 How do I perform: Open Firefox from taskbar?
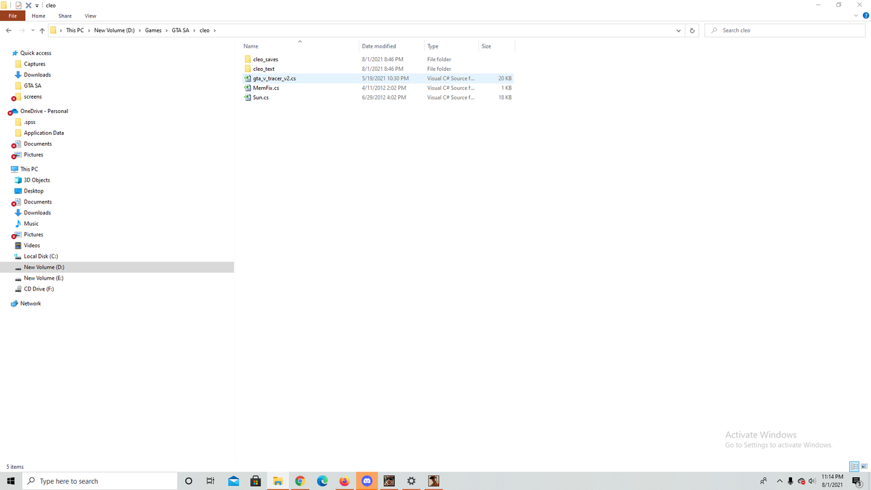tap(344, 481)
